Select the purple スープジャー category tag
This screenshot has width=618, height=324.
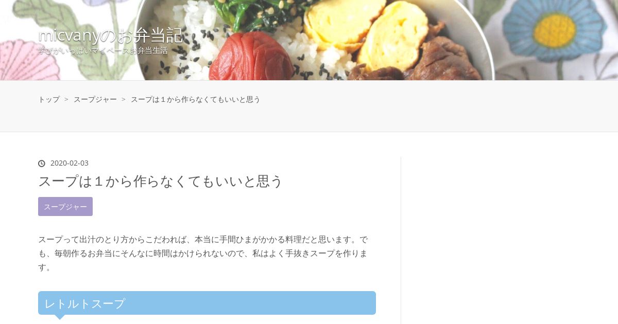point(65,206)
